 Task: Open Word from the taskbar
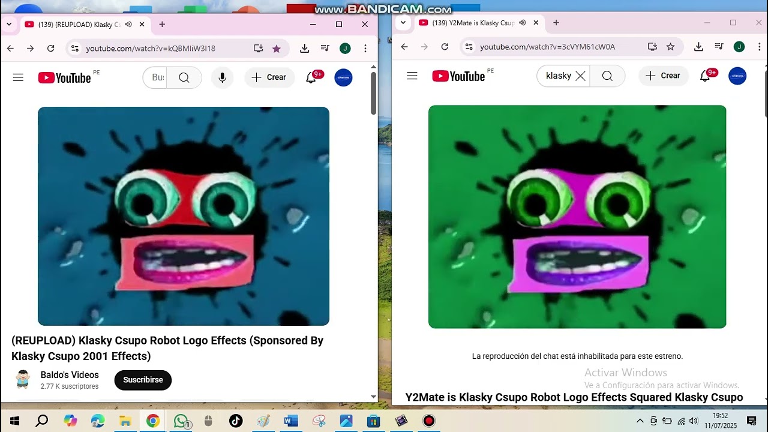point(291,421)
